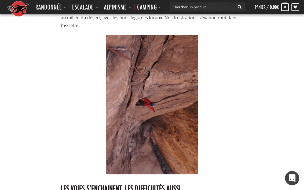Click the 'Les voies s'enchainent' heading

point(121,187)
